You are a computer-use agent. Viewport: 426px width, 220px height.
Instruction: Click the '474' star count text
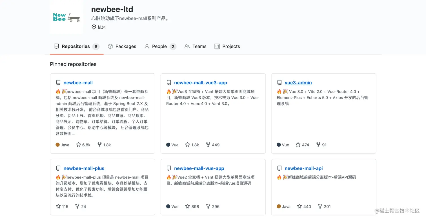pos(306,145)
